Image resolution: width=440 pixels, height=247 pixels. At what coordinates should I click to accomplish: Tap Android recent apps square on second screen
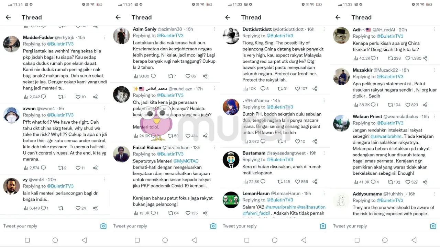(137, 240)
